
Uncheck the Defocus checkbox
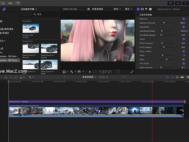click(x=184, y=19)
